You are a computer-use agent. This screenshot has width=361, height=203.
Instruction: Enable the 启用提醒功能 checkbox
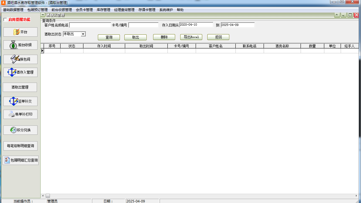click(5, 20)
